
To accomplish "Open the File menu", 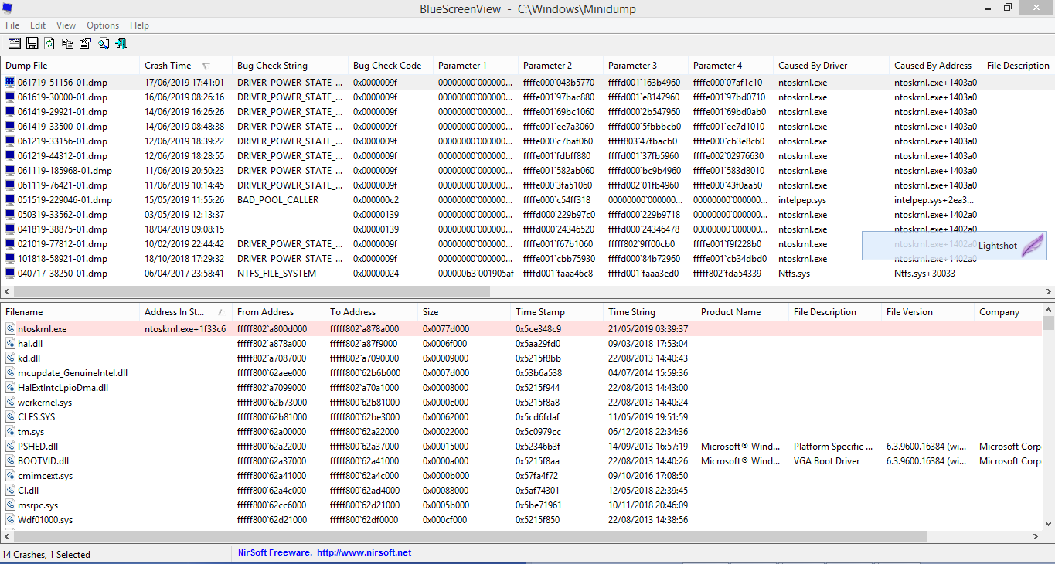I will pos(12,25).
